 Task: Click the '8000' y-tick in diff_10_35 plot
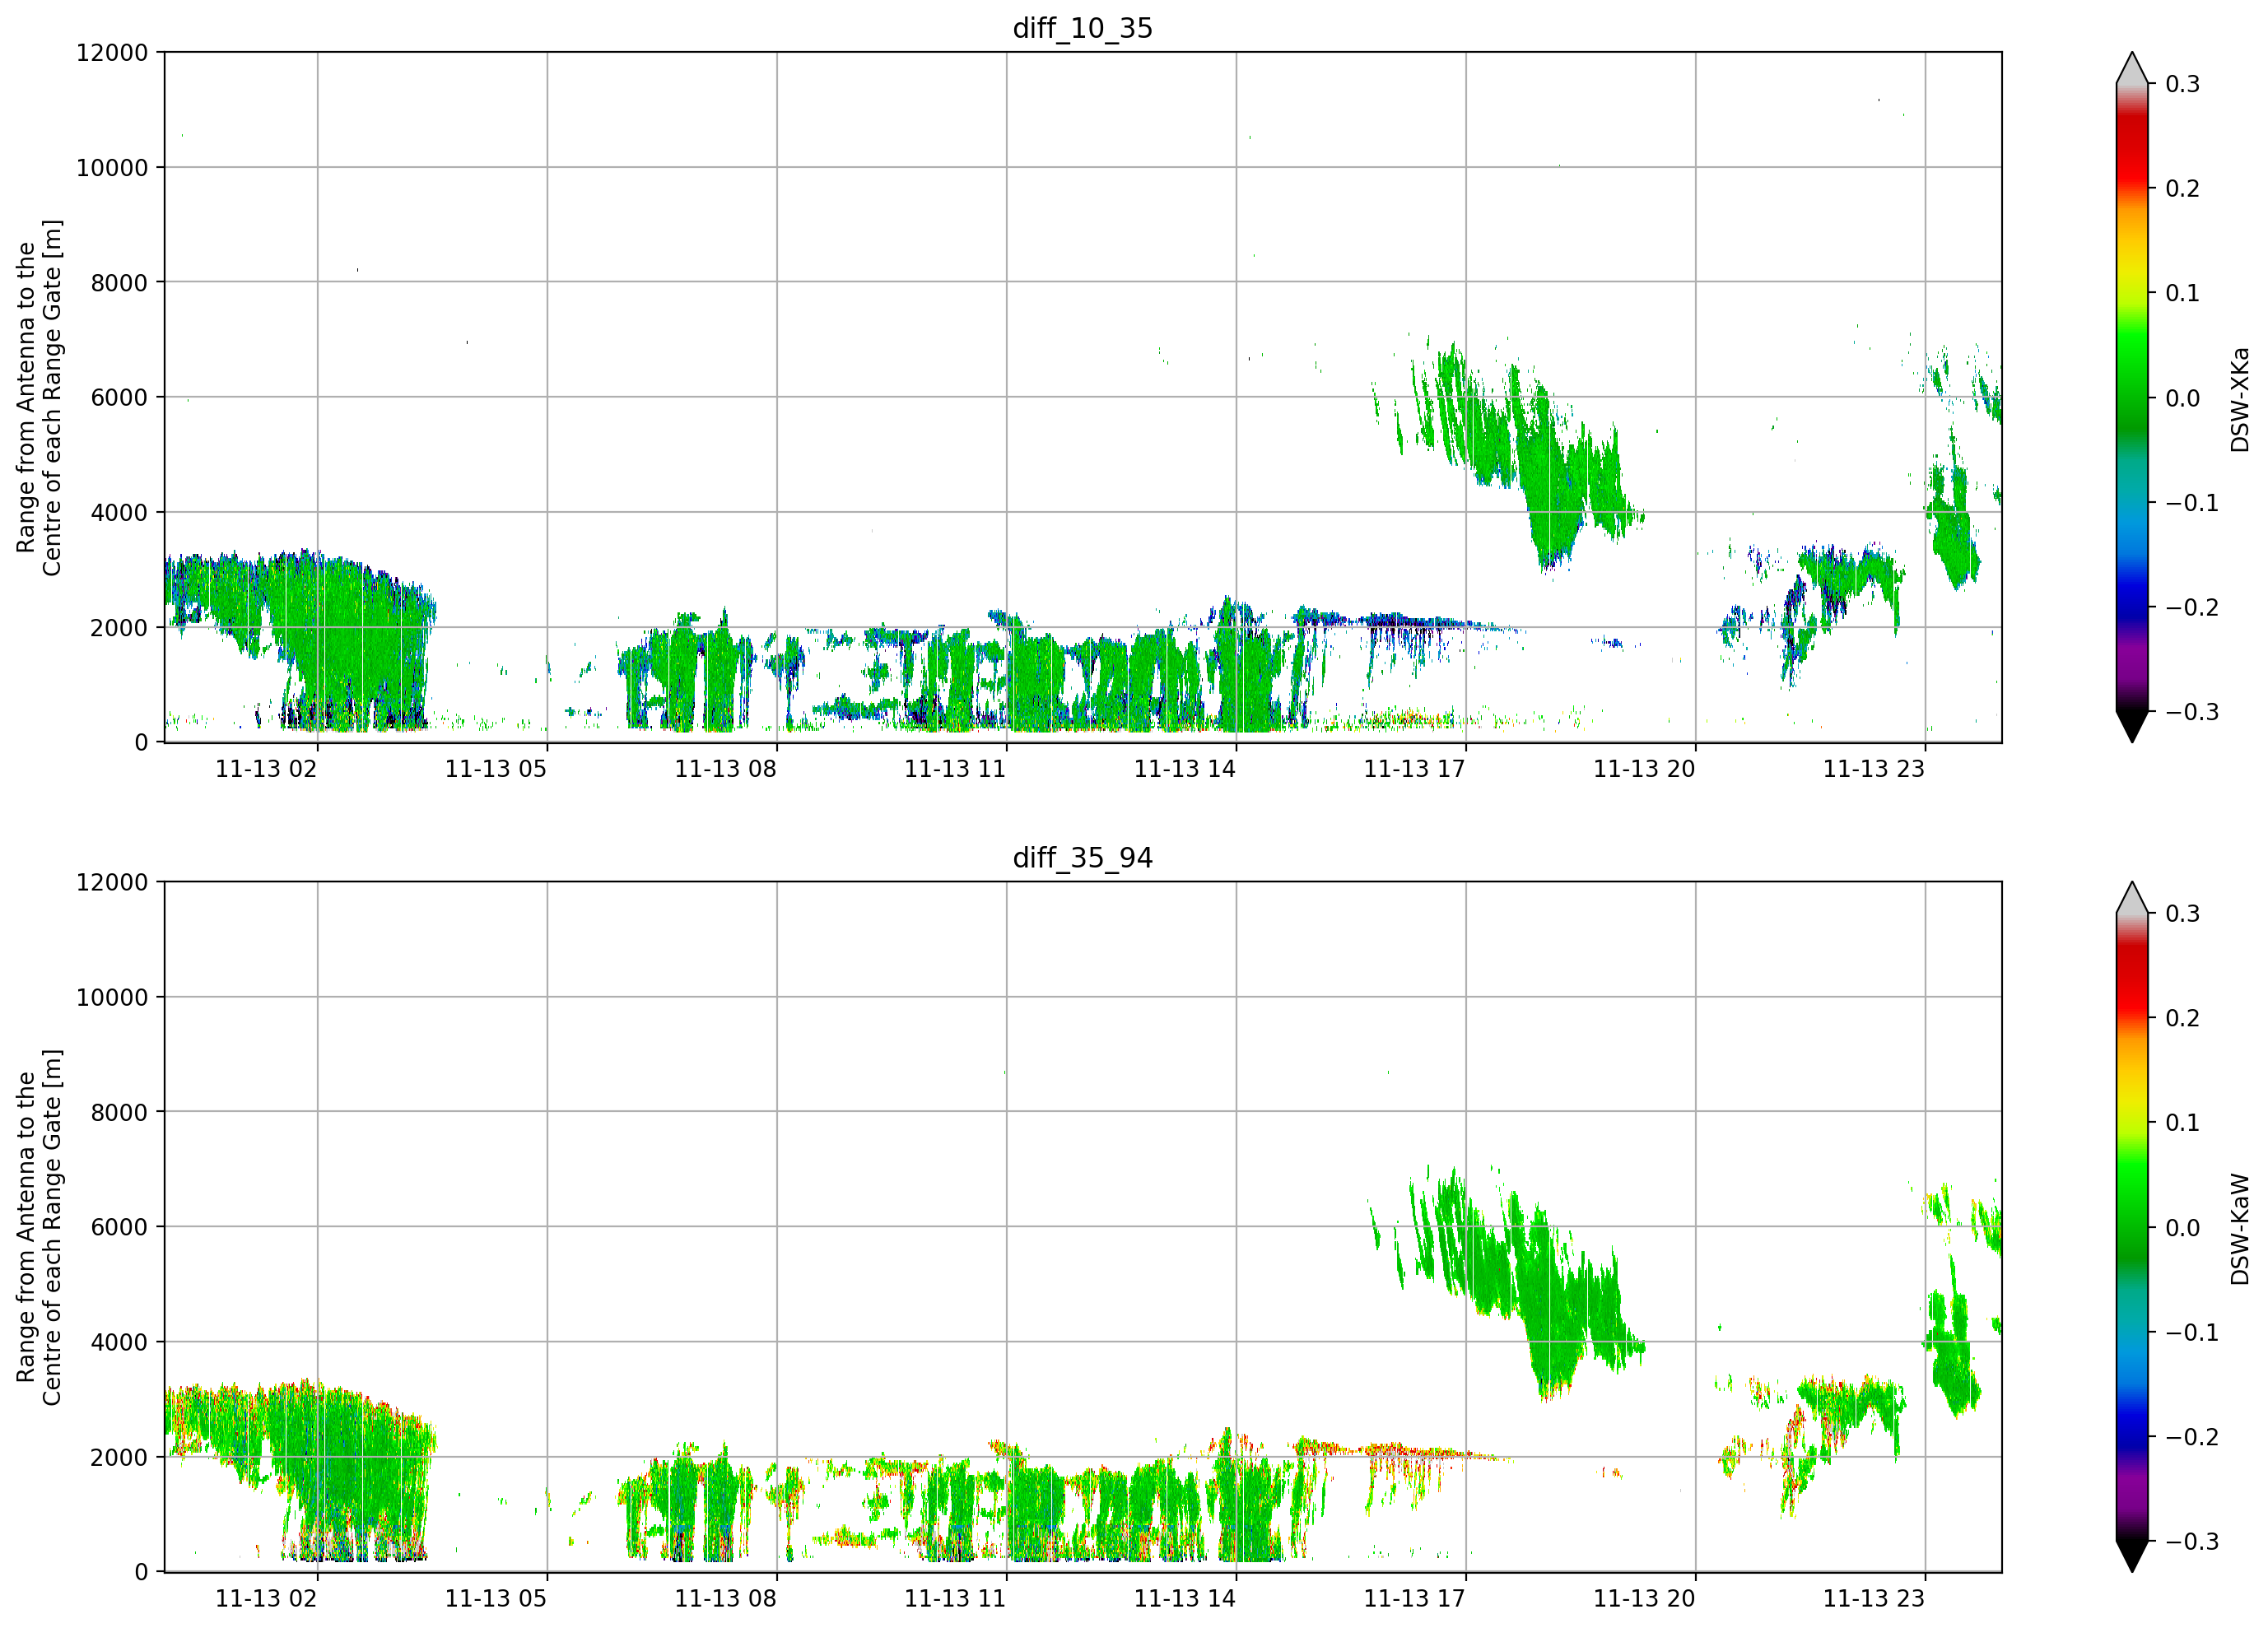point(119,283)
